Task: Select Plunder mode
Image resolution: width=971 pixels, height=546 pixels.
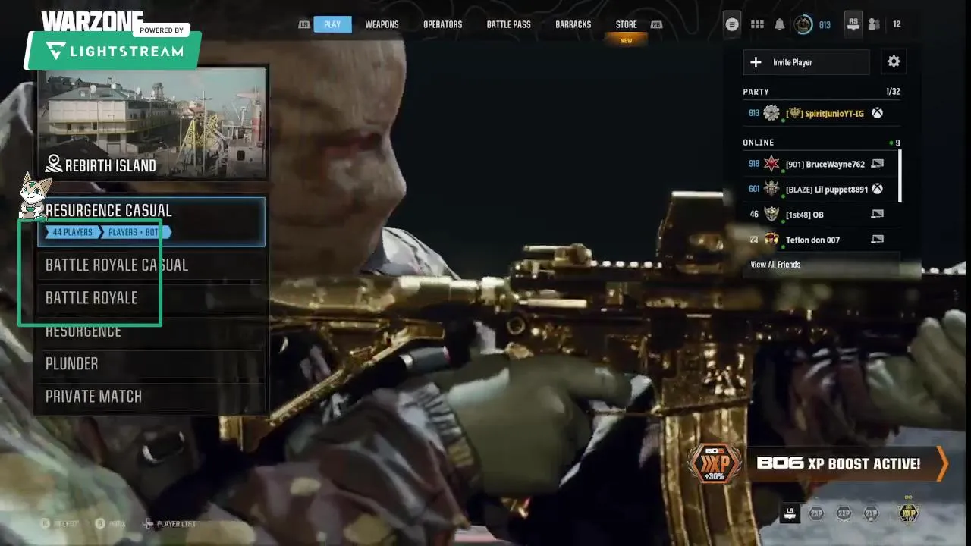Action: tap(152, 363)
